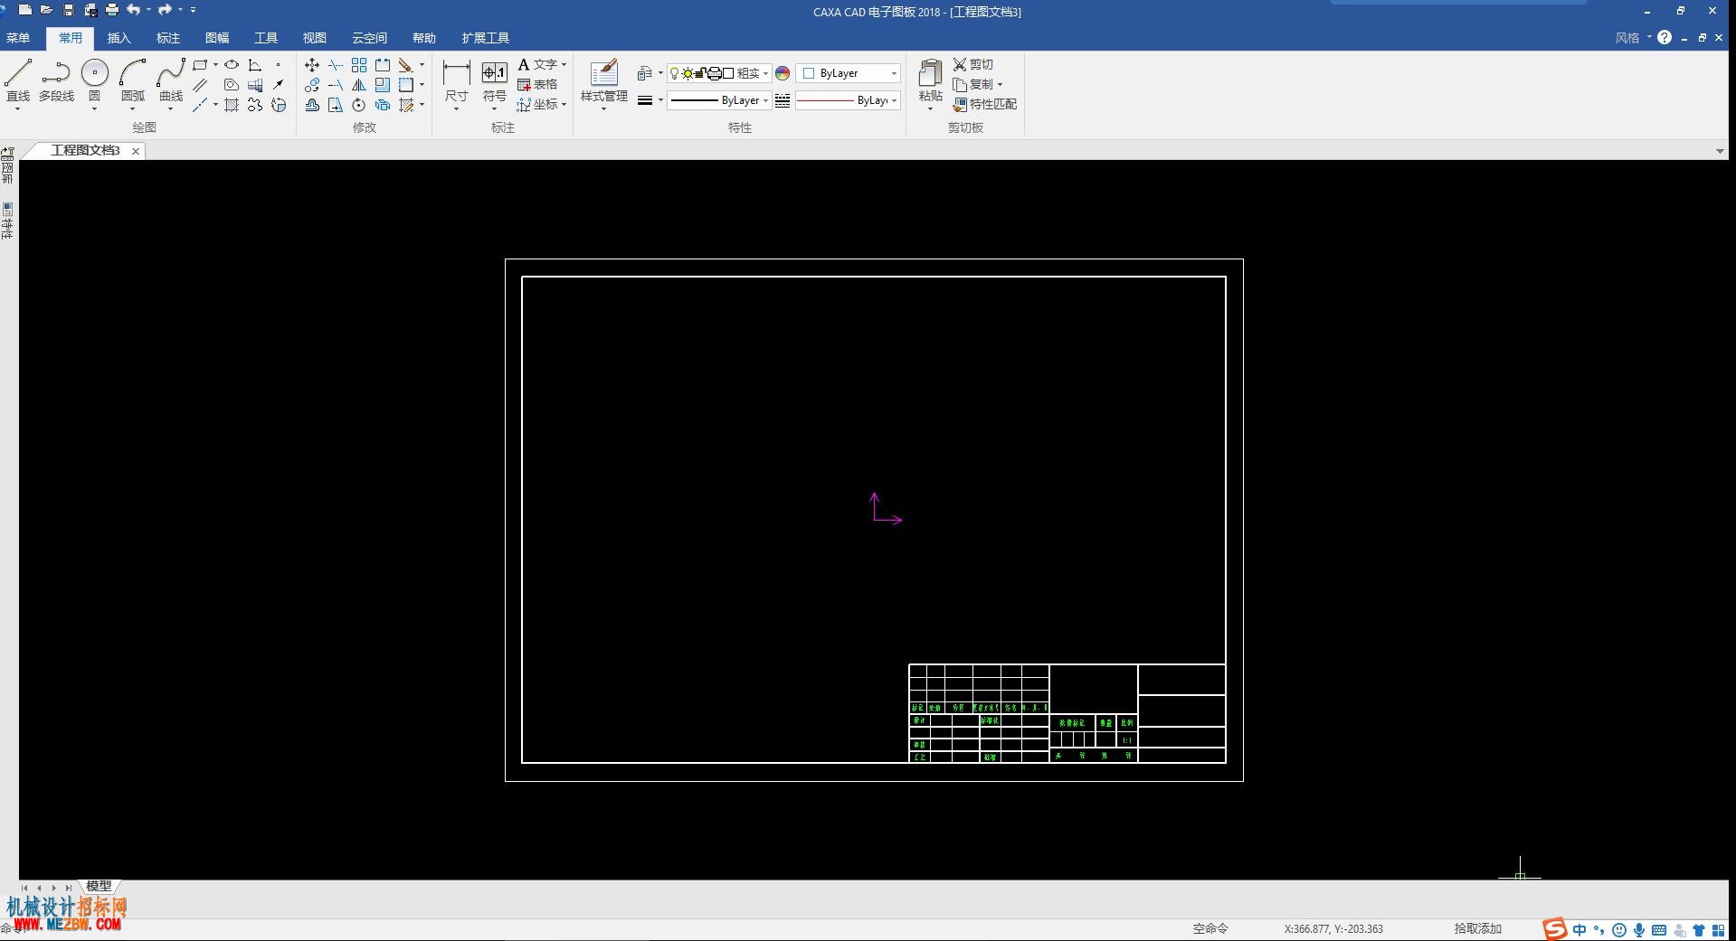Click the 剪切 cut button
The width and height of the screenshot is (1736, 941).
pos(973,65)
